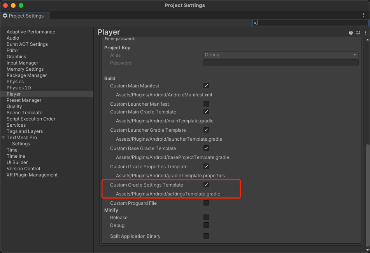
Task: Check Split Application Binary option
Action: 206,236
